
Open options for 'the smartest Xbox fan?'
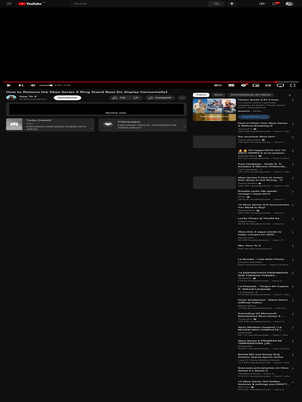293,137
